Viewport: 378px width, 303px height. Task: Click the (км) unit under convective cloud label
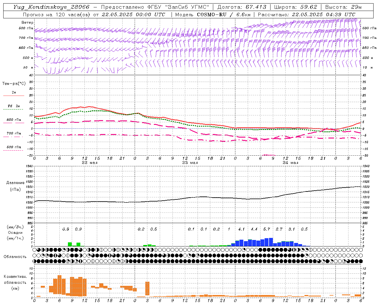15,288
